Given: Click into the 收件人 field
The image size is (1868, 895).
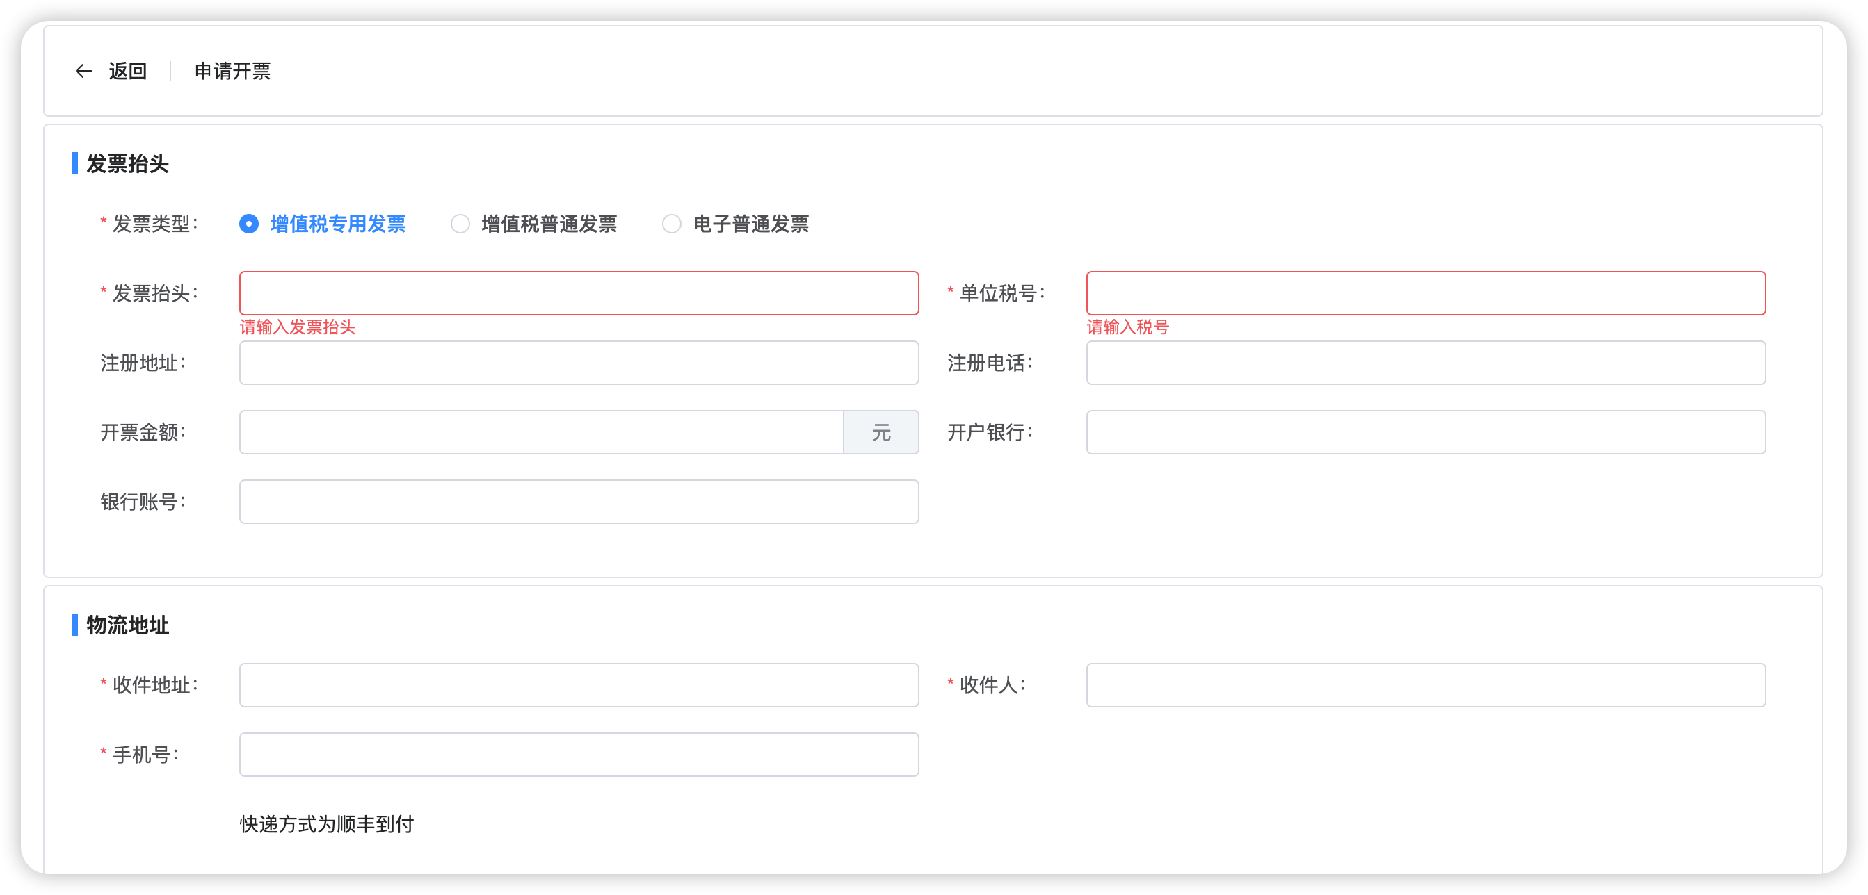Looking at the screenshot, I should pyautogui.click(x=1426, y=686).
